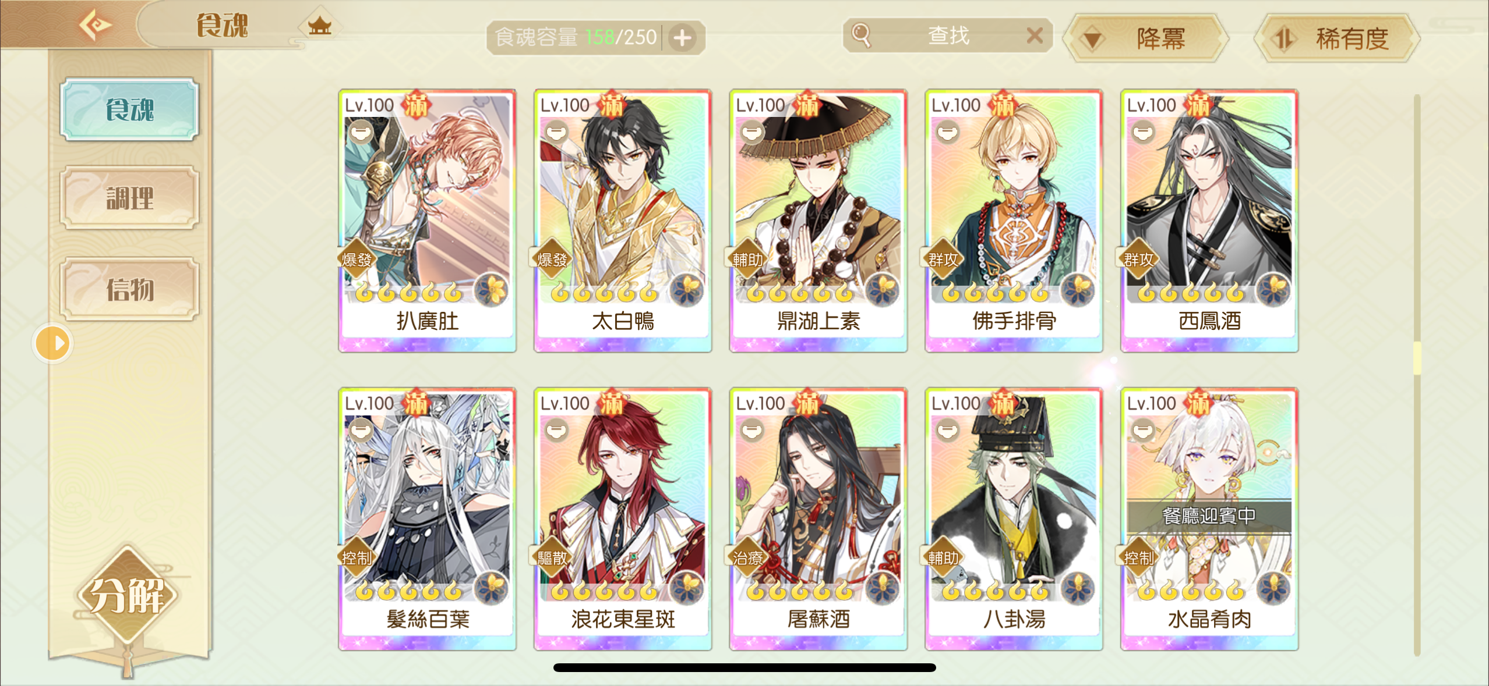Tap the plus icon to expand capacity
1489x686 pixels.
[x=682, y=38]
